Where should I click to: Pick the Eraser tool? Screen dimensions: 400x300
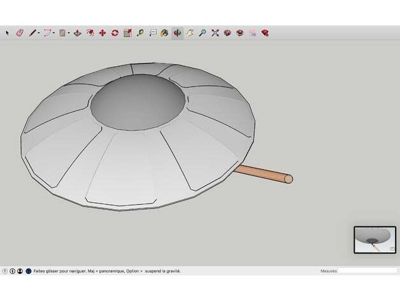(x=19, y=32)
